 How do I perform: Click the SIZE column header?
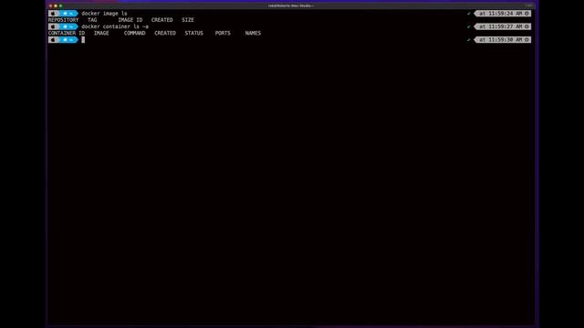[188, 20]
